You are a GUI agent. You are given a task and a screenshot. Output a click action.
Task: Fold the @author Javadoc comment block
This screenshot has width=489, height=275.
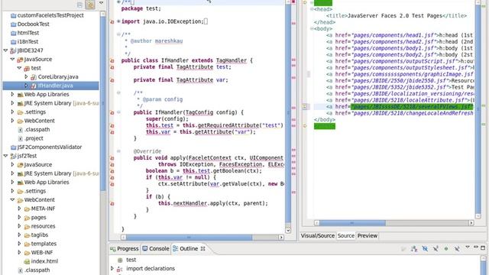coord(118,34)
